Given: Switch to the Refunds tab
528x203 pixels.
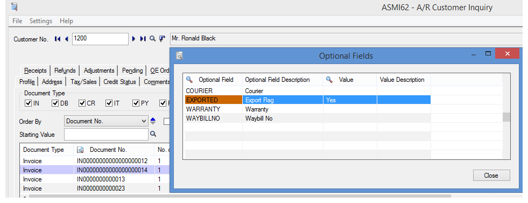Looking at the screenshot, I should pyautogui.click(x=65, y=71).
